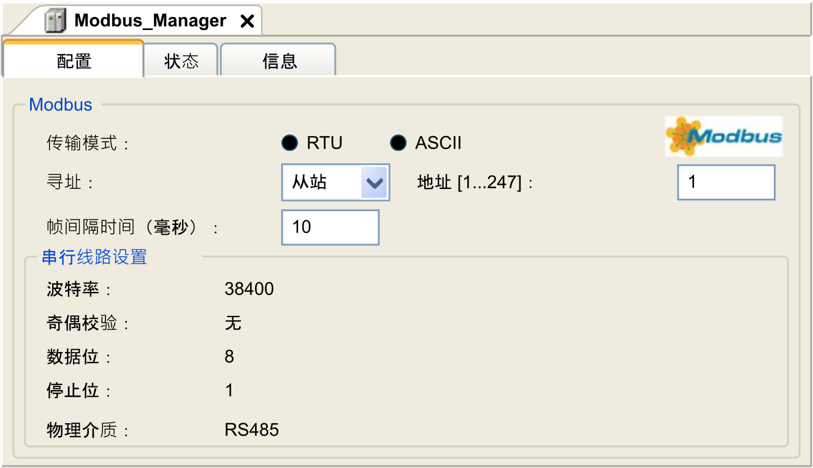
Task: Click the Modbus logo image
Action: [723, 136]
